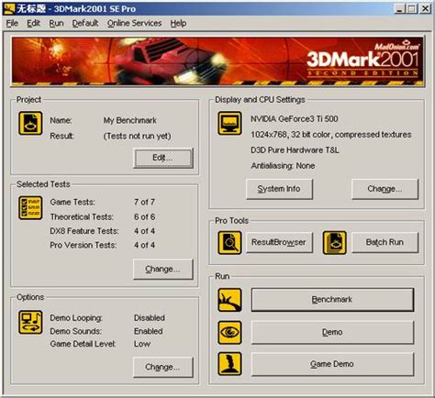The height and width of the screenshot is (398, 435).
Task: Open the Default menu
Action: [x=85, y=23]
